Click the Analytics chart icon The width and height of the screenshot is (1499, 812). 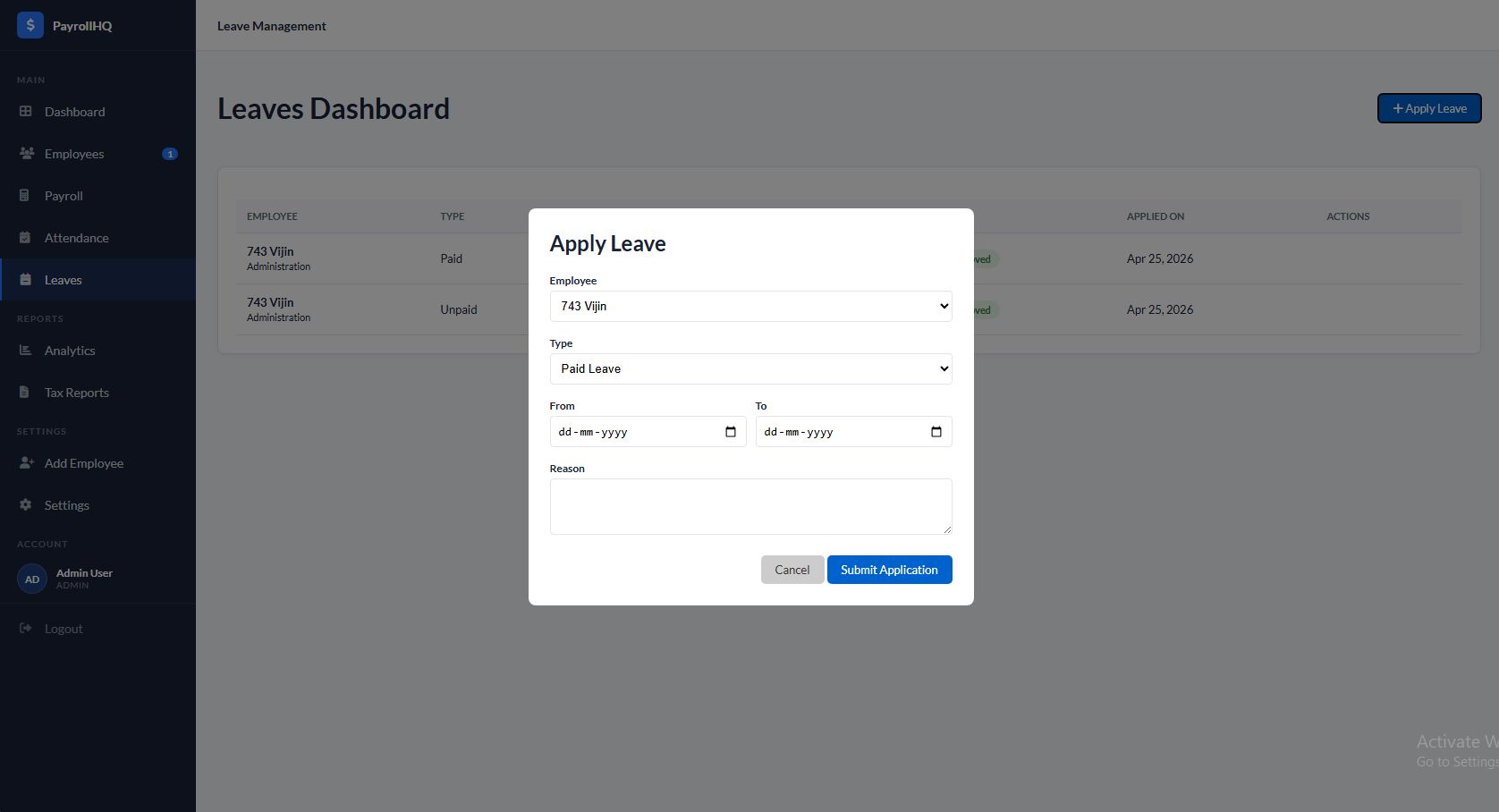(25, 351)
